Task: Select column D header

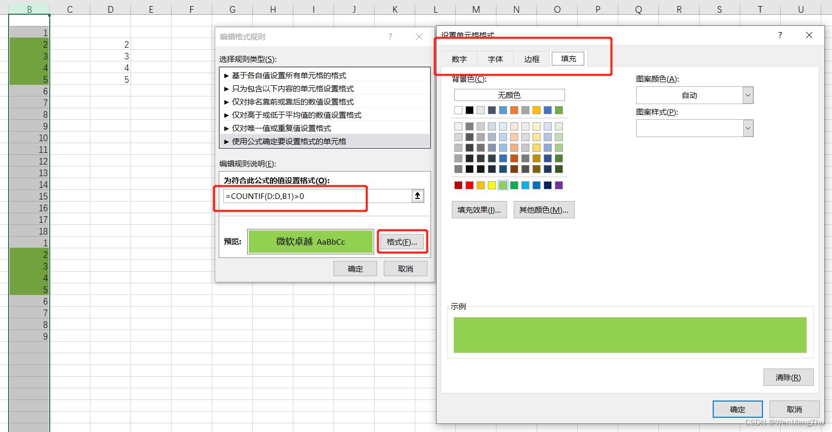Action: 111,9
